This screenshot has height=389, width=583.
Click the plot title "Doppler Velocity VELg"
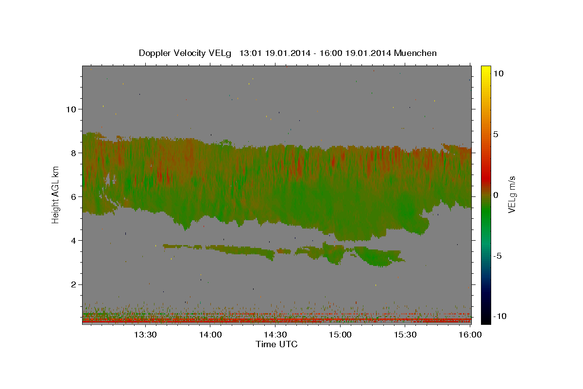click(186, 53)
